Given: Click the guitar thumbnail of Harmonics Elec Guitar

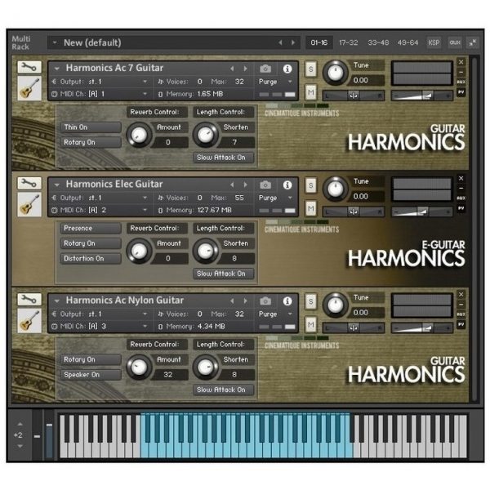Looking at the screenshot, I should (x=29, y=205).
